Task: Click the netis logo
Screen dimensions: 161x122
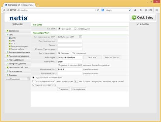Action: click(x=19, y=18)
